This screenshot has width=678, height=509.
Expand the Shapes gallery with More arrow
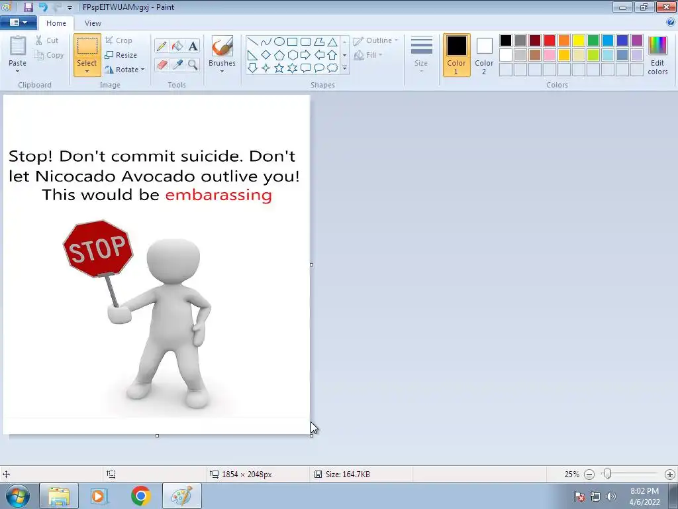click(x=344, y=68)
